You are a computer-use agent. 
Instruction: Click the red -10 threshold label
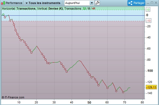(x=149, y=21)
